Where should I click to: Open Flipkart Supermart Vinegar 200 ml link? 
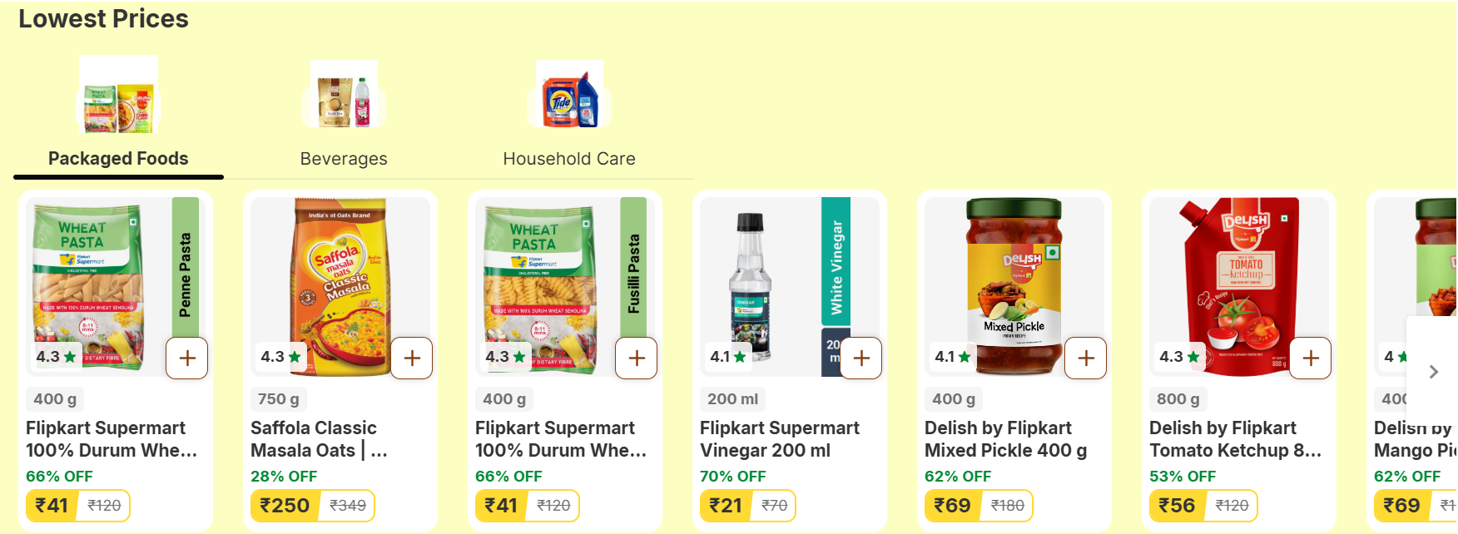[779, 439]
